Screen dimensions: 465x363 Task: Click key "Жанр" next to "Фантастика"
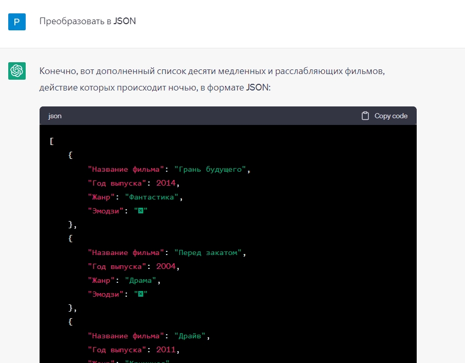point(101,197)
